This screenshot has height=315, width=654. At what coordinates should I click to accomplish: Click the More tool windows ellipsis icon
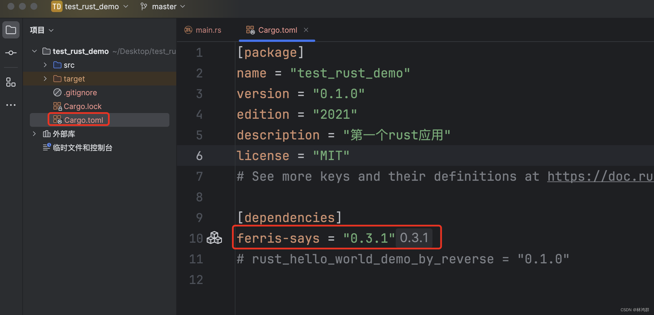click(x=11, y=105)
